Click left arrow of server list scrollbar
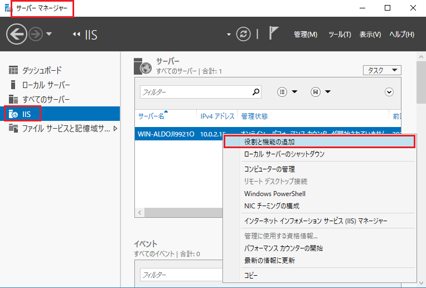Viewport: 426px width, 288px height. 139,212
